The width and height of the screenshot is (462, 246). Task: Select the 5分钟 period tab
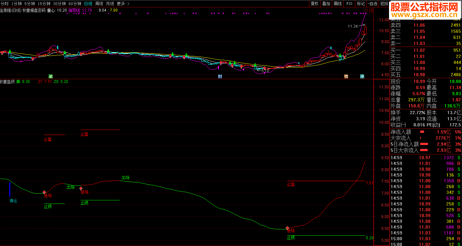coord(30,4)
